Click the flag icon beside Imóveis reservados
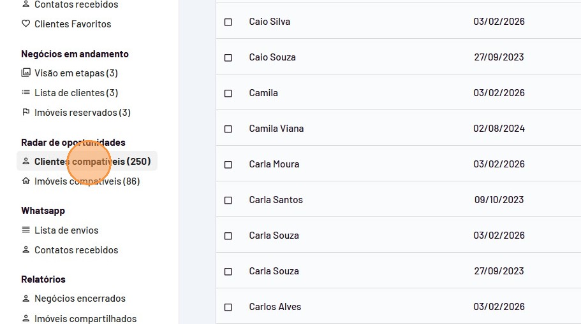Screen dimensions: 581x324 (x=26, y=113)
